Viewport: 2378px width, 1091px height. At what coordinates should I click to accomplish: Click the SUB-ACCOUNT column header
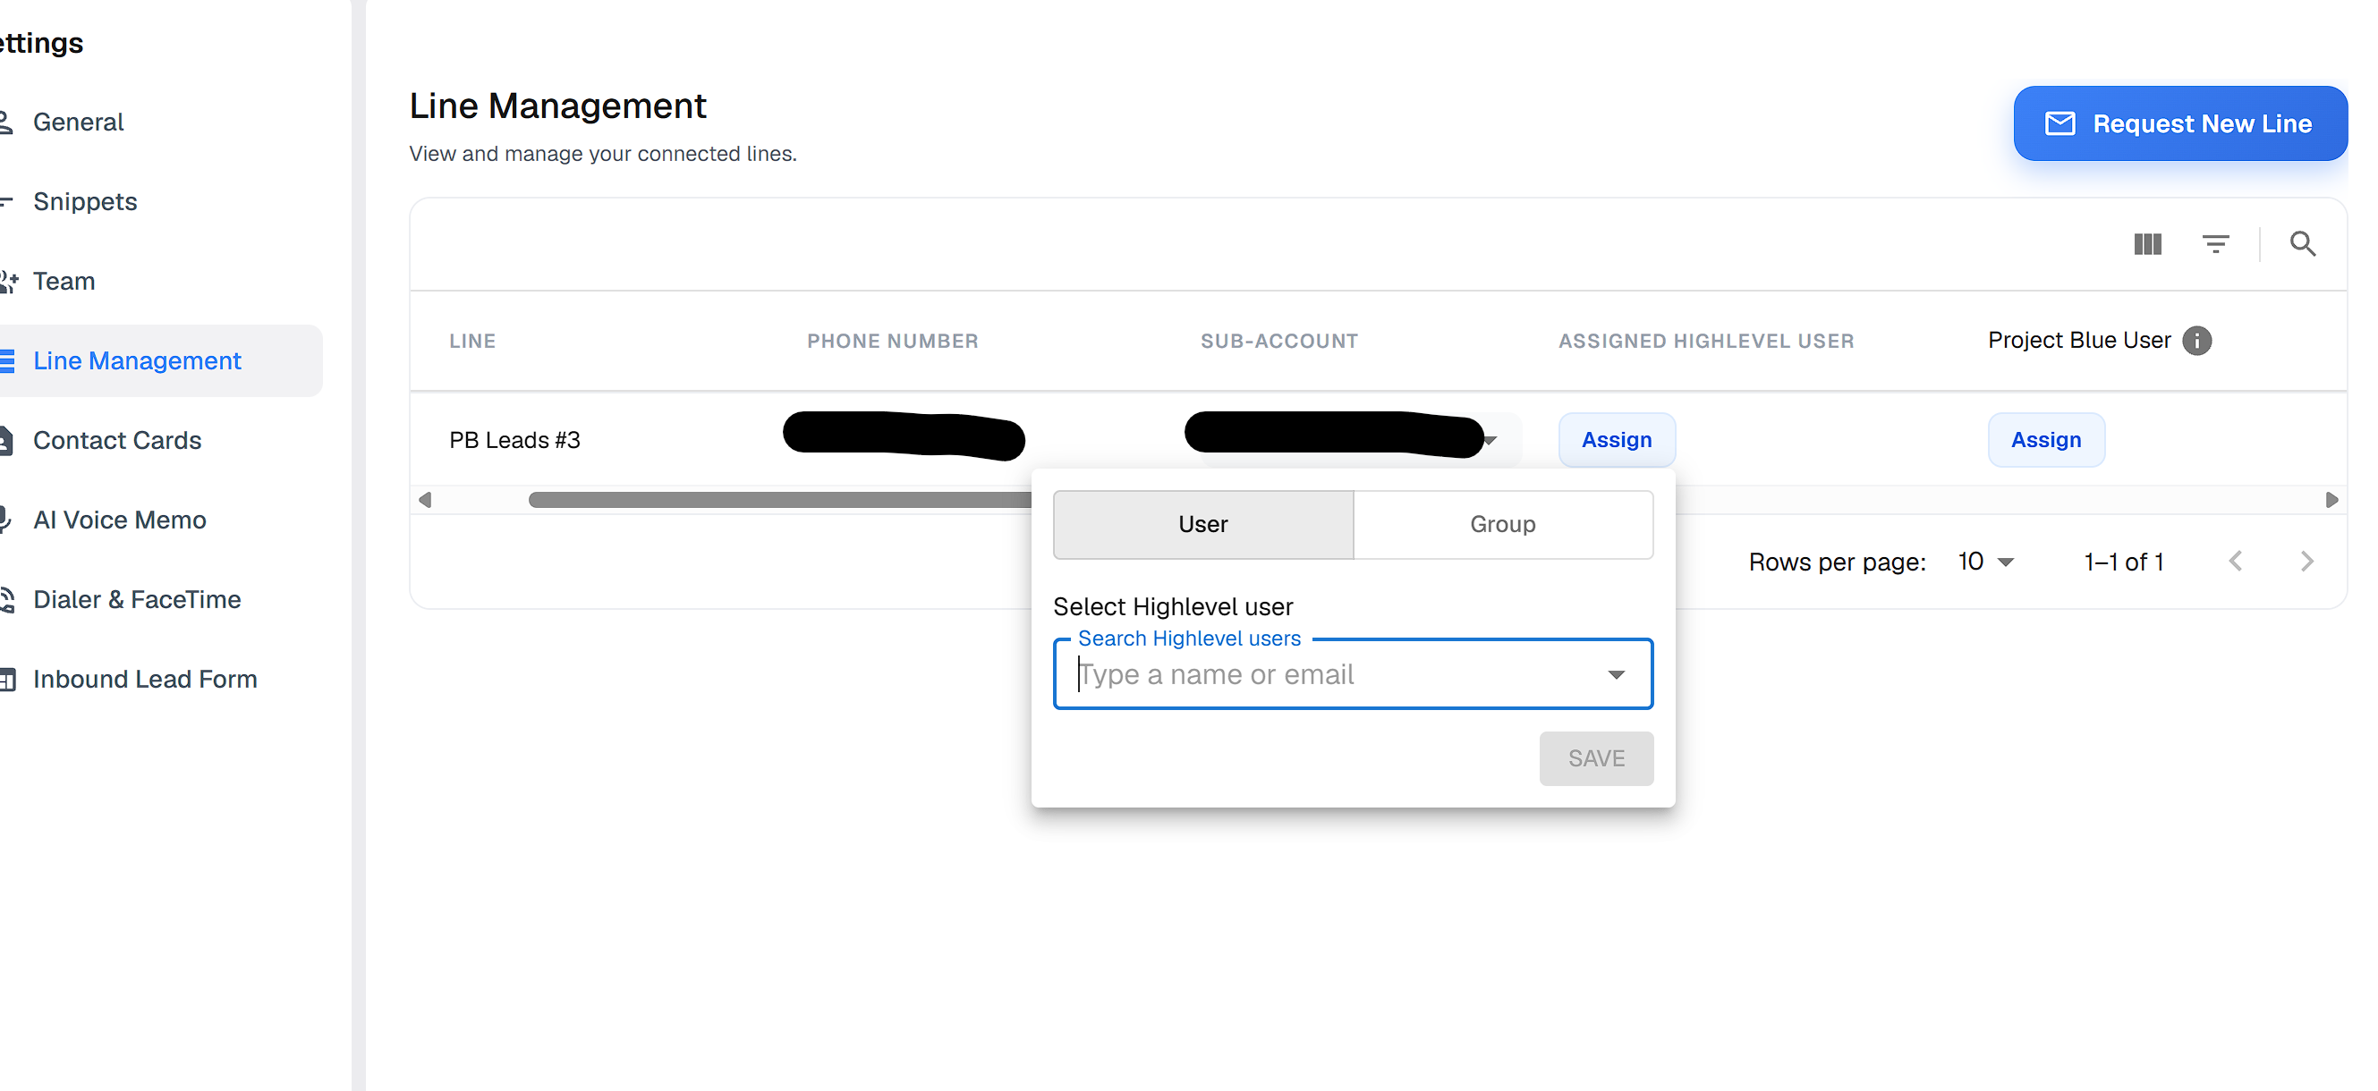[1279, 341]
